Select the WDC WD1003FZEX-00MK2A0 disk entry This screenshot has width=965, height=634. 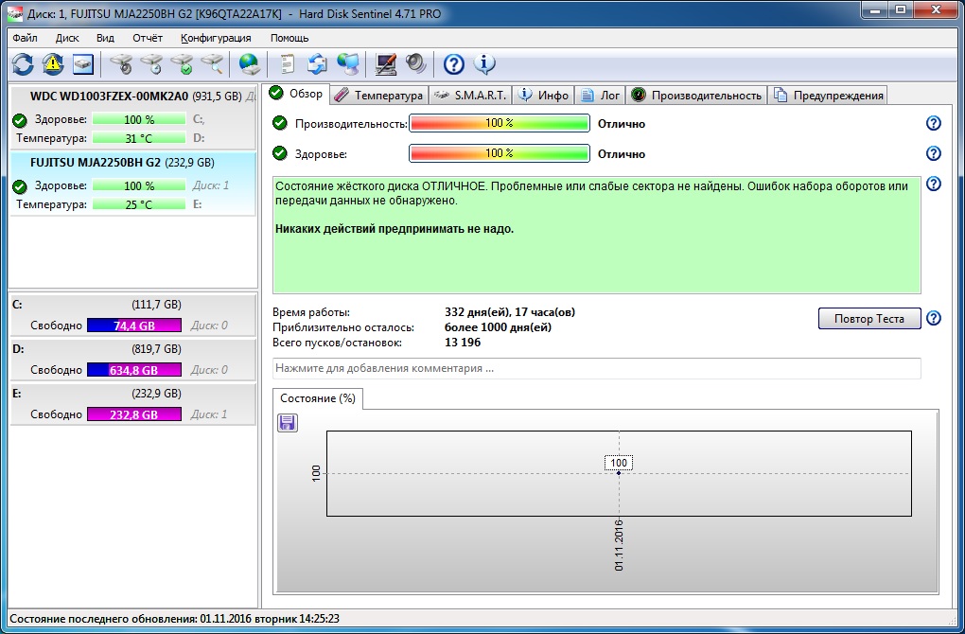point(133,117)
